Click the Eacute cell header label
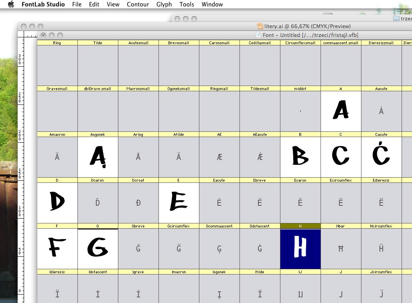Image resolution: width=412 pixels, height=303 pixels. 219,180
